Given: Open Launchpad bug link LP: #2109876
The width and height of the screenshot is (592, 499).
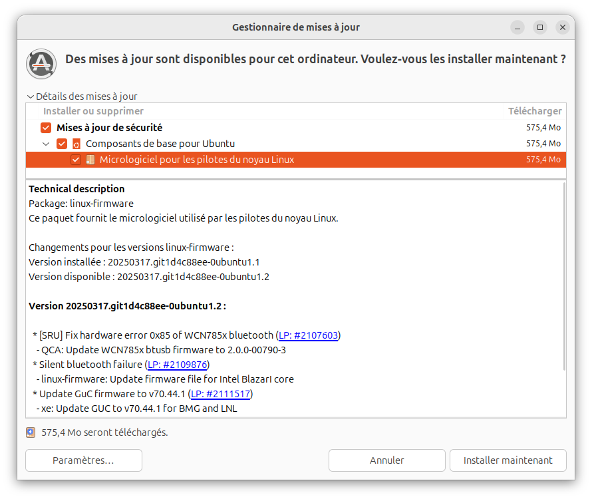Looking at the screenshot, I should pos(177,365).
